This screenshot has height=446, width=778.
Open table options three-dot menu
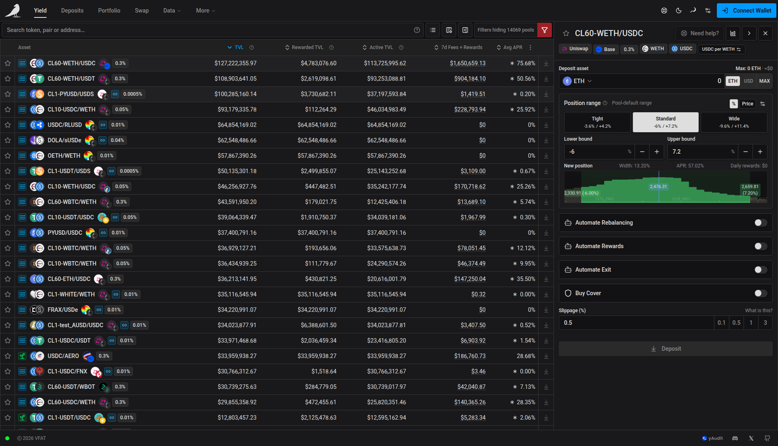pos(530,47)
